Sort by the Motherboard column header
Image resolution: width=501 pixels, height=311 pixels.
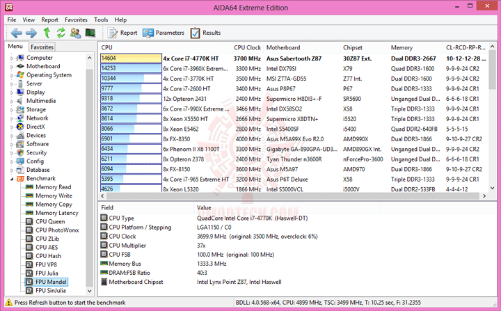pyautogui.click(x=301, y=47)
